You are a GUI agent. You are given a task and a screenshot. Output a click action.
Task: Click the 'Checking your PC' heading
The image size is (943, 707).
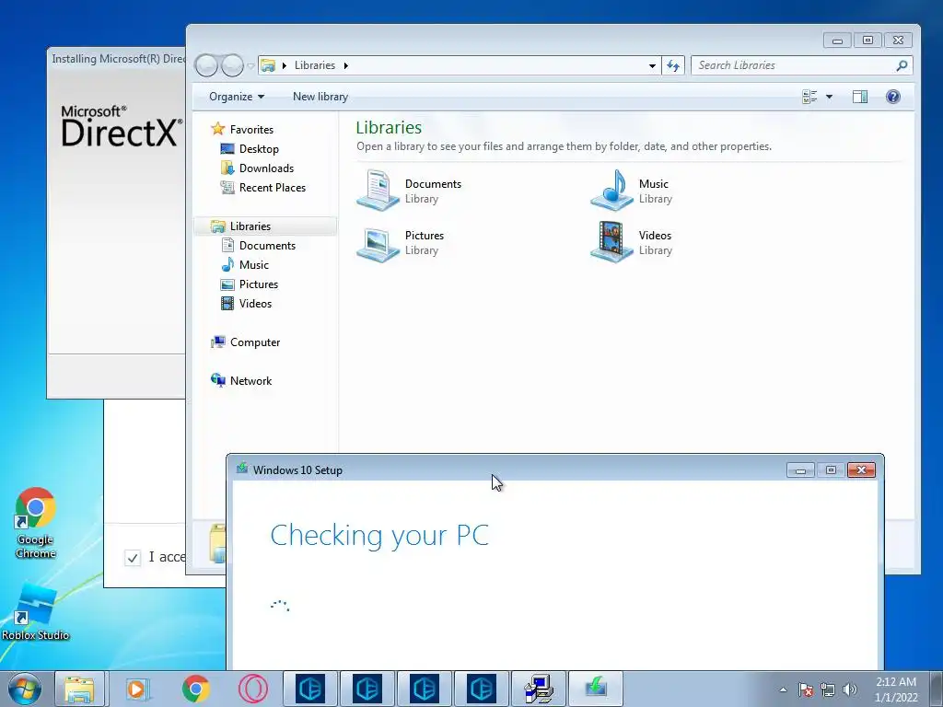point(379,535)
